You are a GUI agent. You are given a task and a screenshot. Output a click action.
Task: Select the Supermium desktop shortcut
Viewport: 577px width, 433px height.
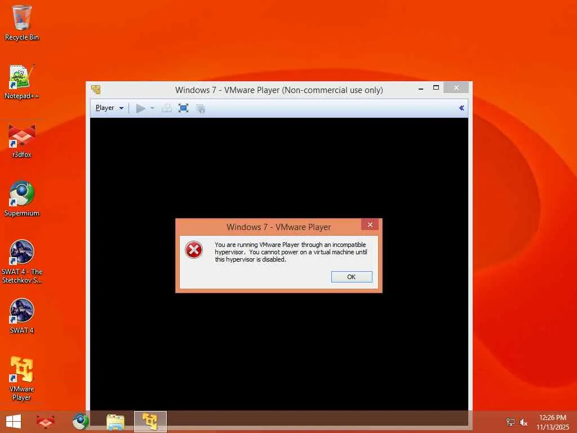pyautogui.click(x=22, y=199)
